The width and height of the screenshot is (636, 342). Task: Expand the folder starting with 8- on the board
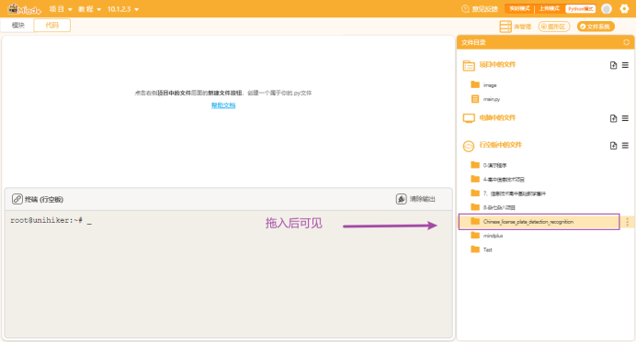tap(494, 207)
